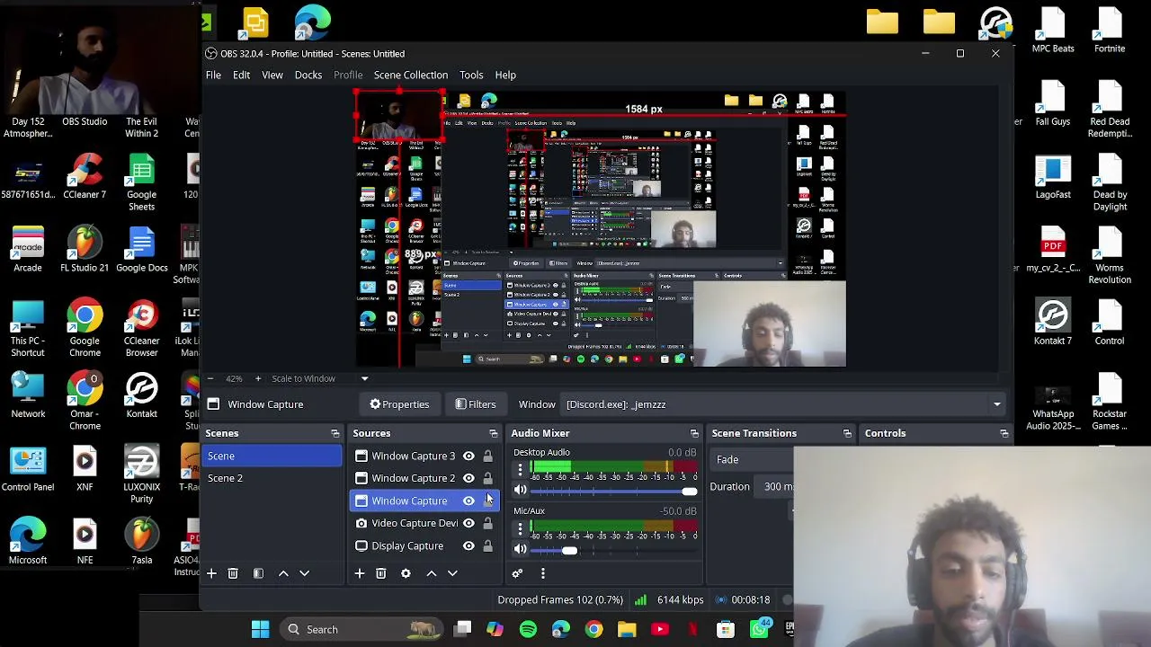Open the View menu
This screenshot has height=647, width=1151.
272,75
